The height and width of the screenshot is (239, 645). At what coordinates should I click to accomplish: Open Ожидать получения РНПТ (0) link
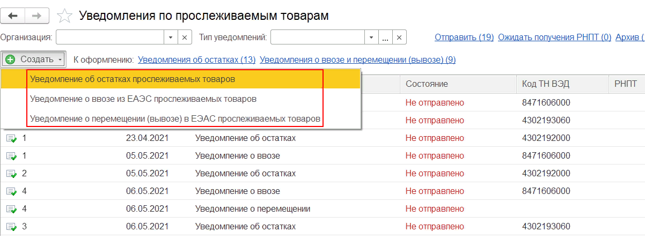click(554, 38)
